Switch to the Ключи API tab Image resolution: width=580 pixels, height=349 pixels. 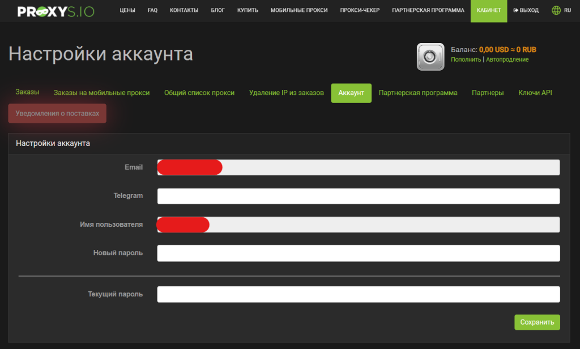535,93
